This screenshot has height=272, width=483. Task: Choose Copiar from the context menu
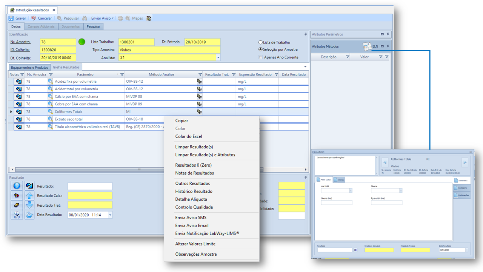182,121
